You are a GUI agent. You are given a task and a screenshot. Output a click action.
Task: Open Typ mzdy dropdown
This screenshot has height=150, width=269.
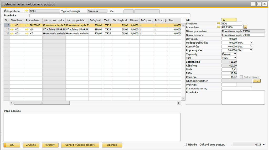click(235, 54)
